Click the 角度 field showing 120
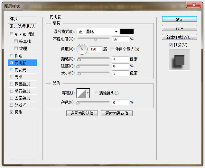 [96, 49]
